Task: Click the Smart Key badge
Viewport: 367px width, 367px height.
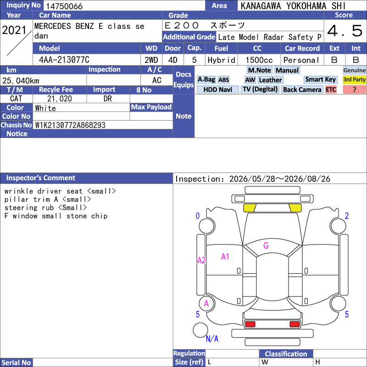Action: click(320, 79)
